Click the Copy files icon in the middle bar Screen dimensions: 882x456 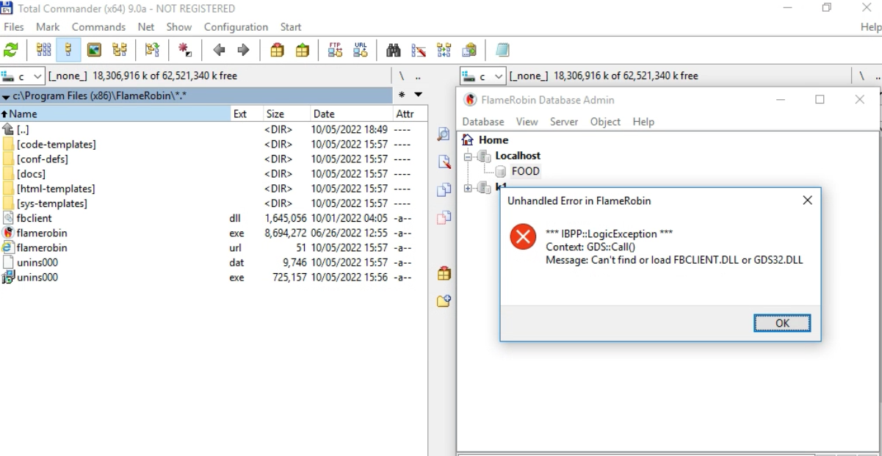pos(443,189)
